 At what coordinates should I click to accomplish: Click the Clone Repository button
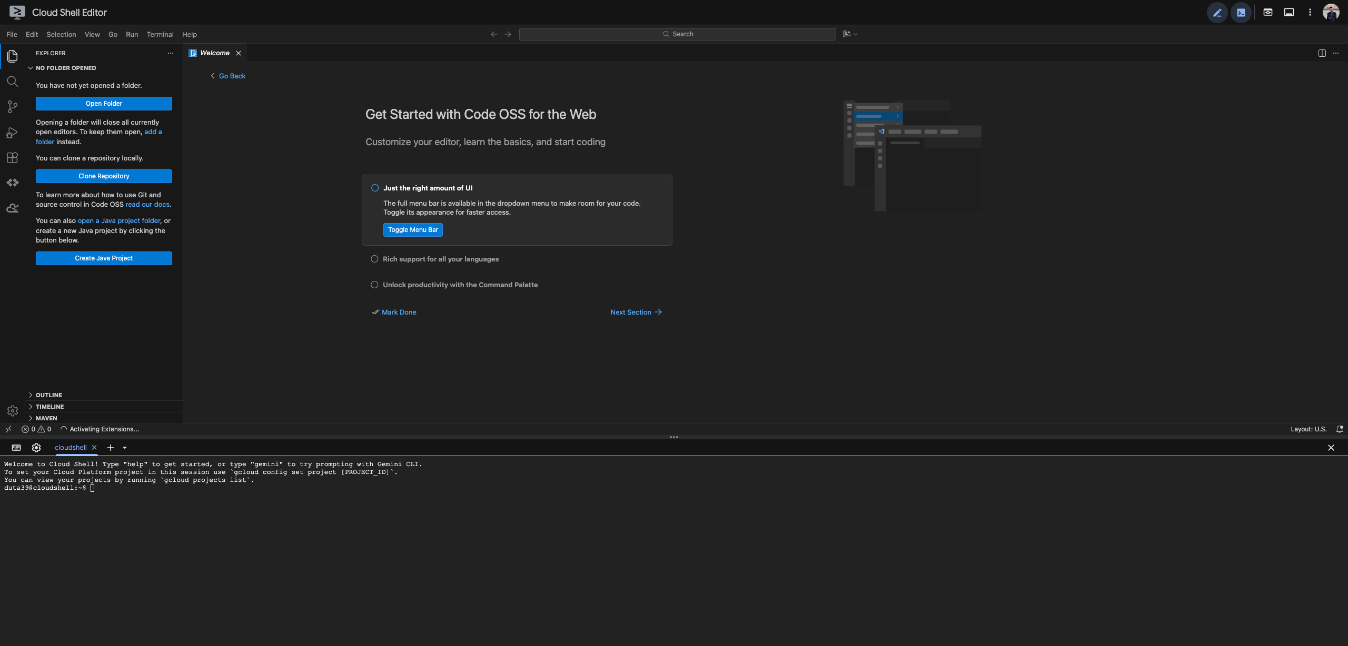click(104, 176)
